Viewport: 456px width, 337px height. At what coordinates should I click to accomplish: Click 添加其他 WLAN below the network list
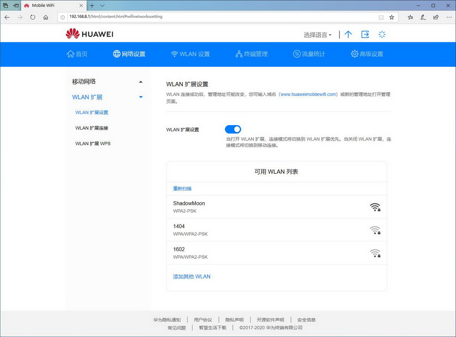(x=192, y=276)
